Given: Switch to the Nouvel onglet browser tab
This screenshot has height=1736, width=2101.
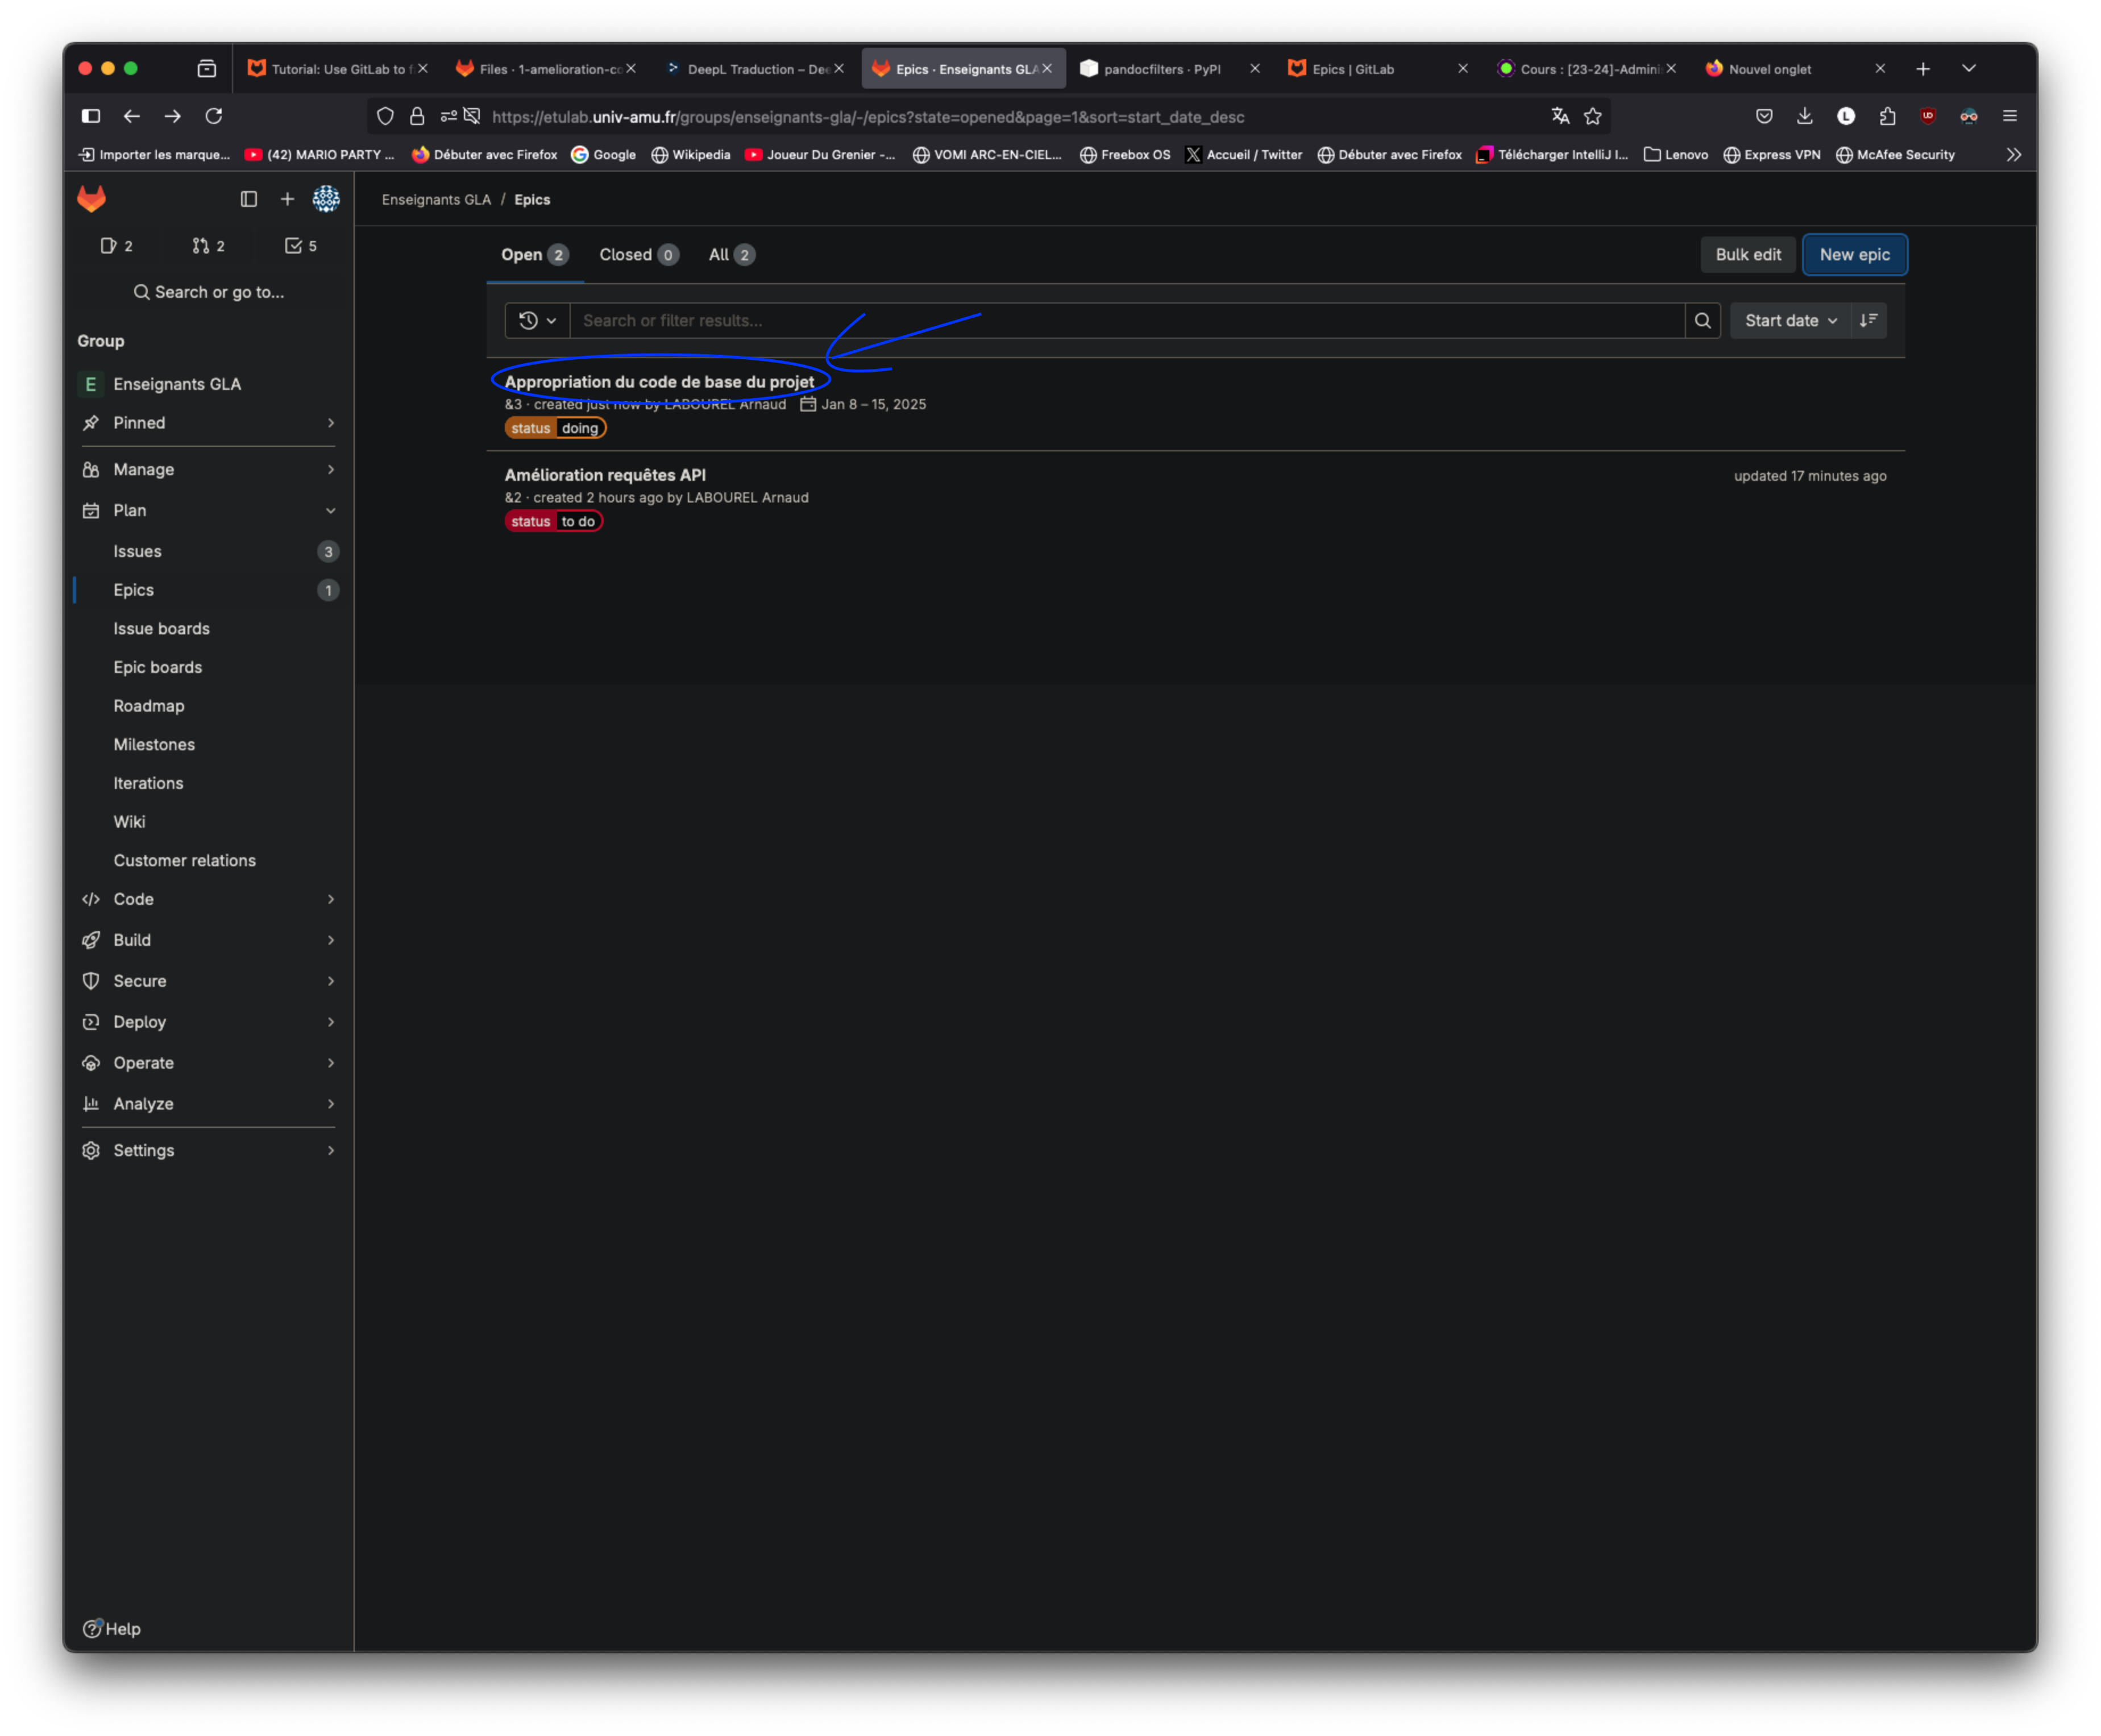Looking at the screenshot, I should point(1794,69).
